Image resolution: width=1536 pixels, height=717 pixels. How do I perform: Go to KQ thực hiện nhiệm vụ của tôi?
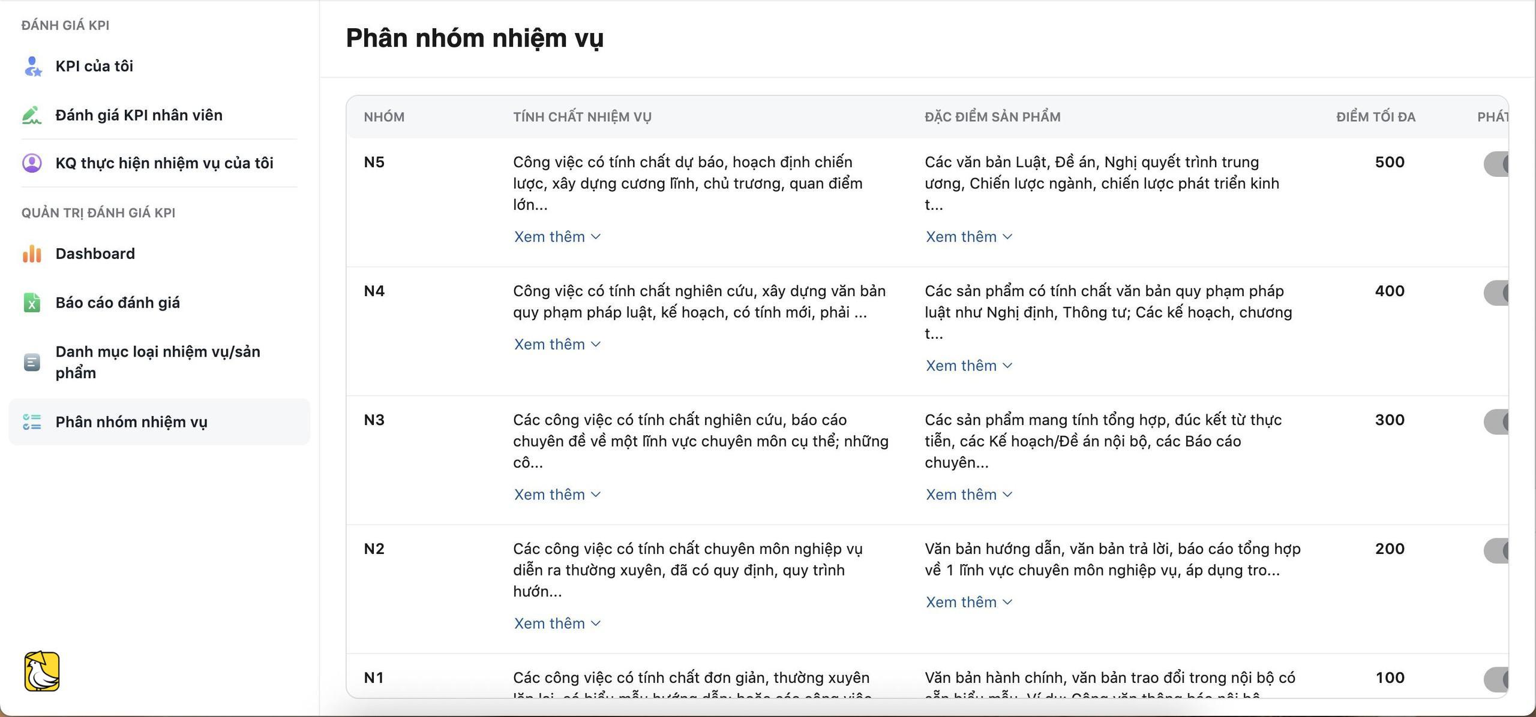click(x=159, y=163)
